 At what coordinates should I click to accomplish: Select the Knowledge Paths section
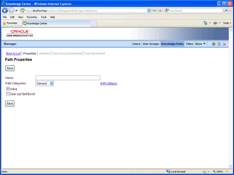point(172,44)
